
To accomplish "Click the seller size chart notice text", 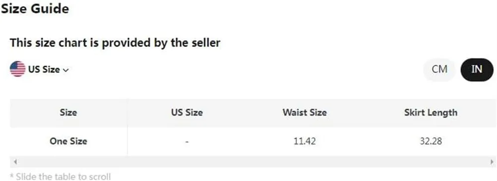I will (115, 43).
